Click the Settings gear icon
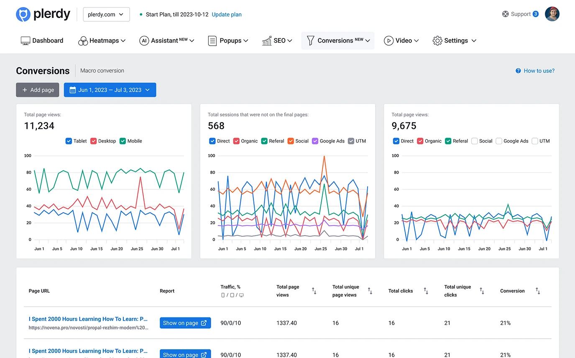 click(437, 41)
